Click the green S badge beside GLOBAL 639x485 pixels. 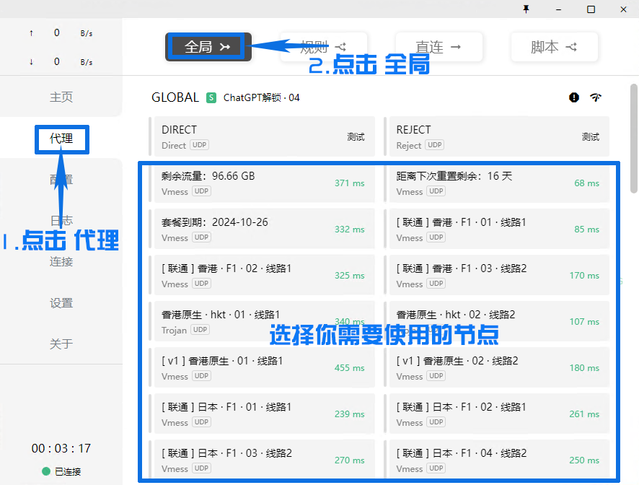tap(211, 97)
